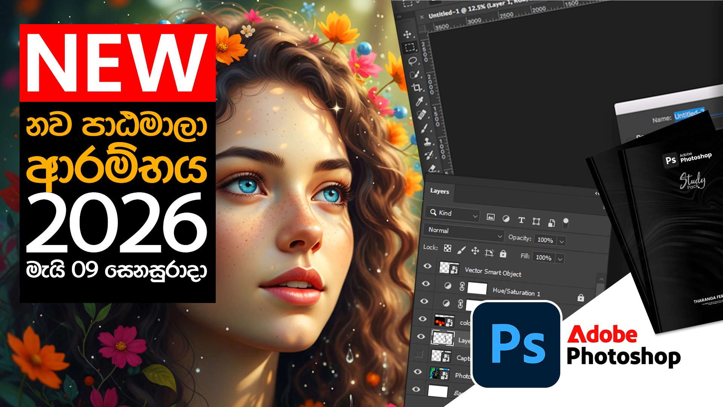Image resolution: width=723 pixels, height=407 pixels.
Task: Select the Clone Stamp tool
Action: pyautogui.click(x=427, y=142)
